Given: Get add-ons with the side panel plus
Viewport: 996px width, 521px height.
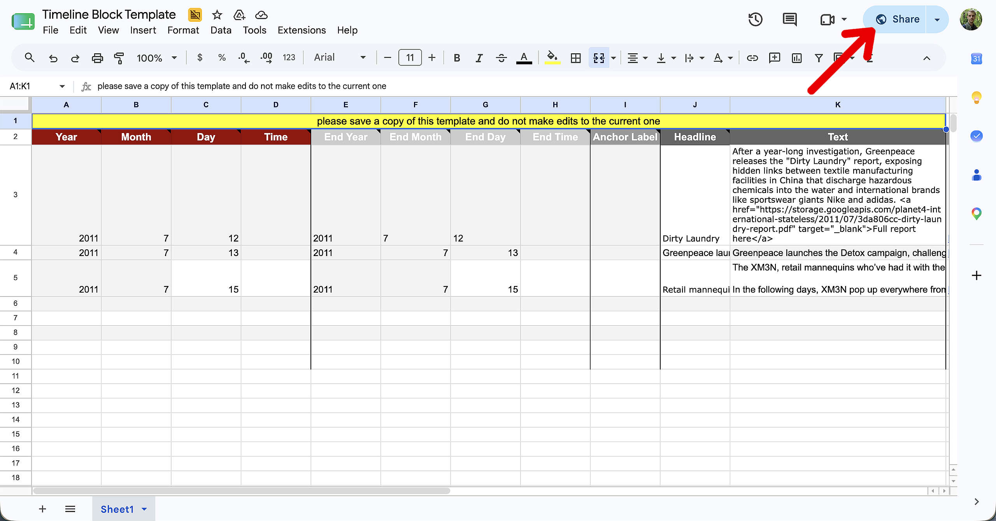Looking at the screenshot, I should pos(976,275).
